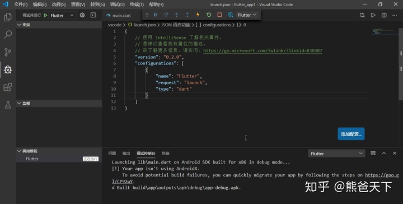Click the editor vertical scrollbar
403x204 pixels.
point(401,64)
